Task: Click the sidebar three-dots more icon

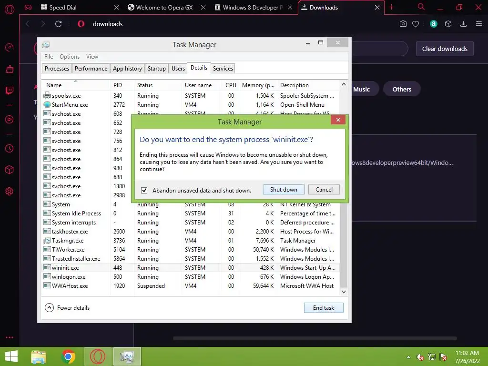Action: tap(10, 337)
